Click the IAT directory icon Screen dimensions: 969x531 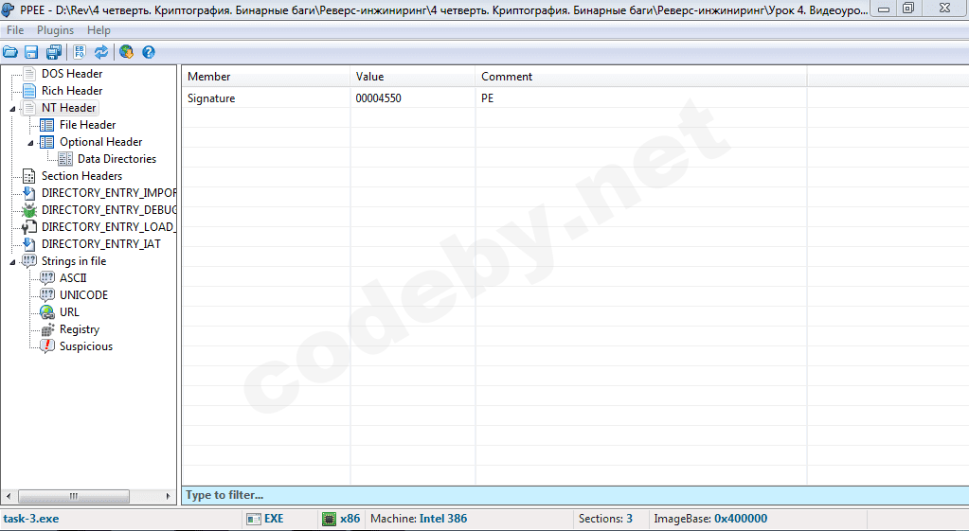pos(29,244)
